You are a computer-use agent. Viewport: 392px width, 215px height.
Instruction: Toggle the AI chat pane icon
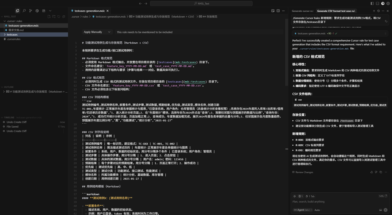[383, 3]
